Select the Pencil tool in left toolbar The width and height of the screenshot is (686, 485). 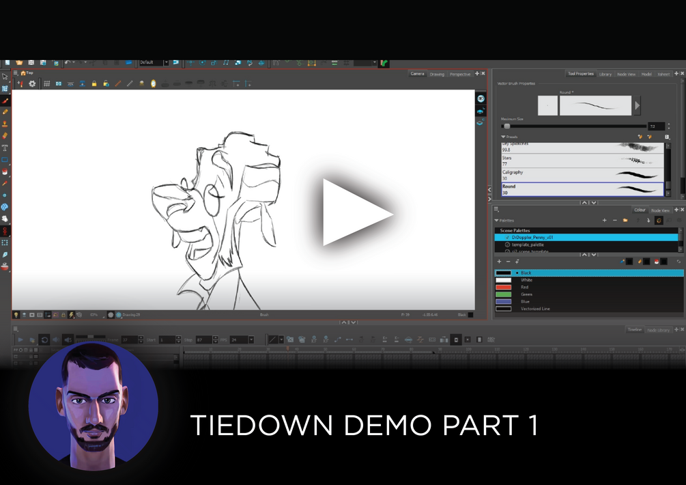pos(5,113)
